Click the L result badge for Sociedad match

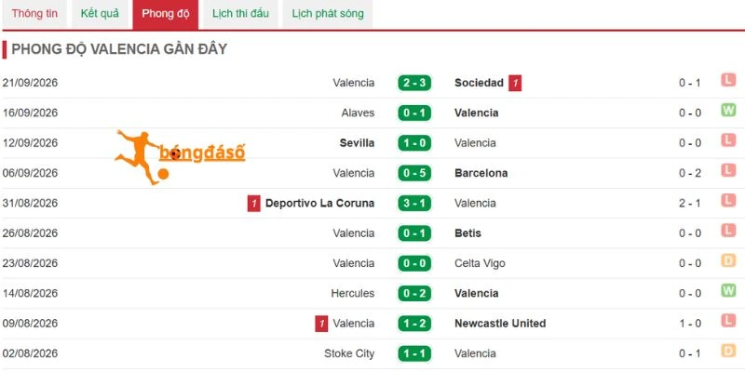coord(728,80)
